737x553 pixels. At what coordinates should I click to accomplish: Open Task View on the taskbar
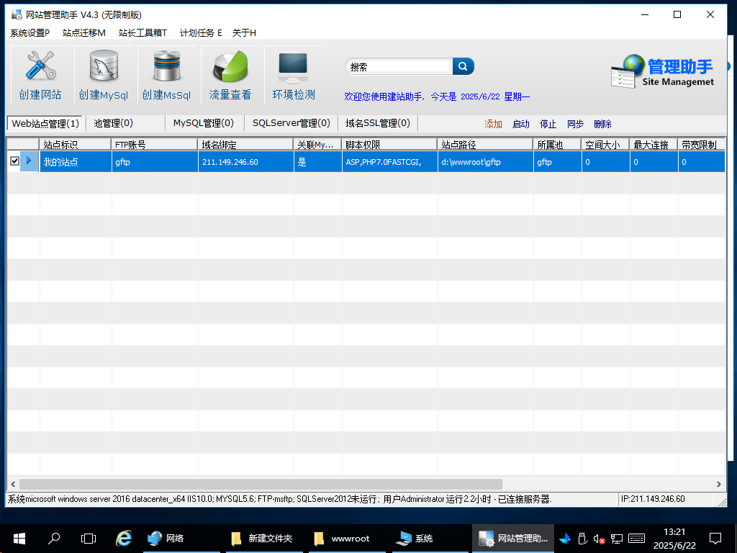[89, 539]
